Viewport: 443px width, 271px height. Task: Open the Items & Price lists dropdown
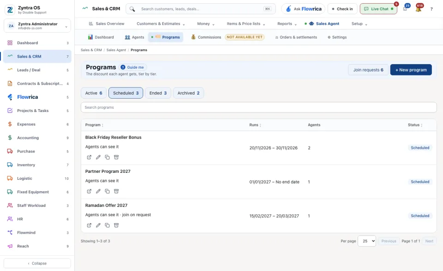tap(246, 24)
